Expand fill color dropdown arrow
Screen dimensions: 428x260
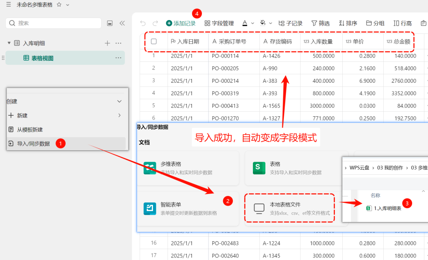pos(270,23)
